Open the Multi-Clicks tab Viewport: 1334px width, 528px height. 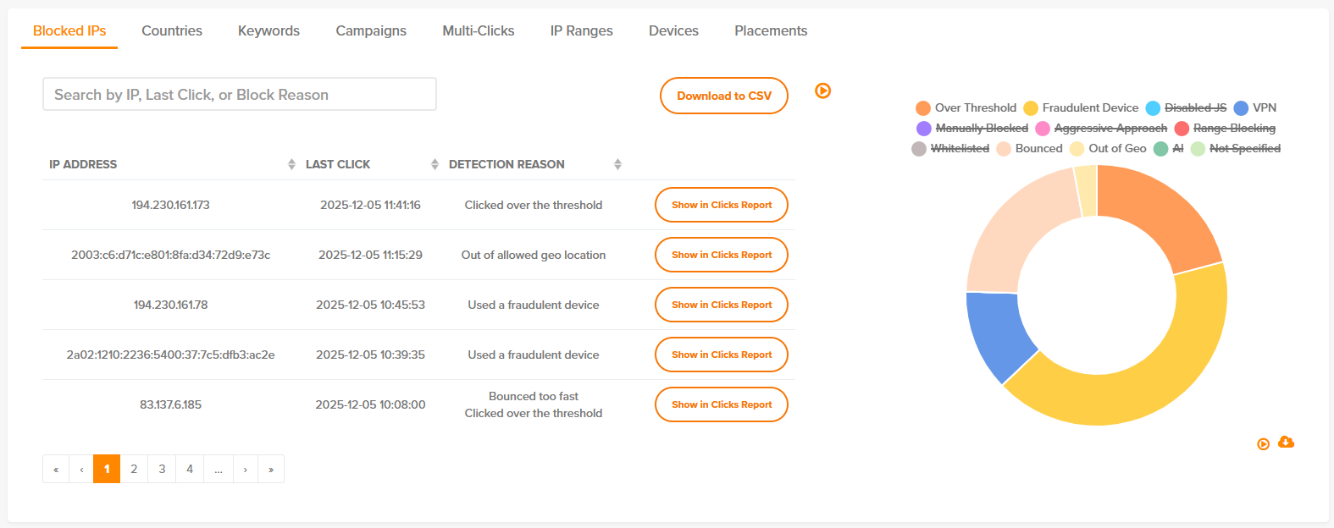click(479, 30)
